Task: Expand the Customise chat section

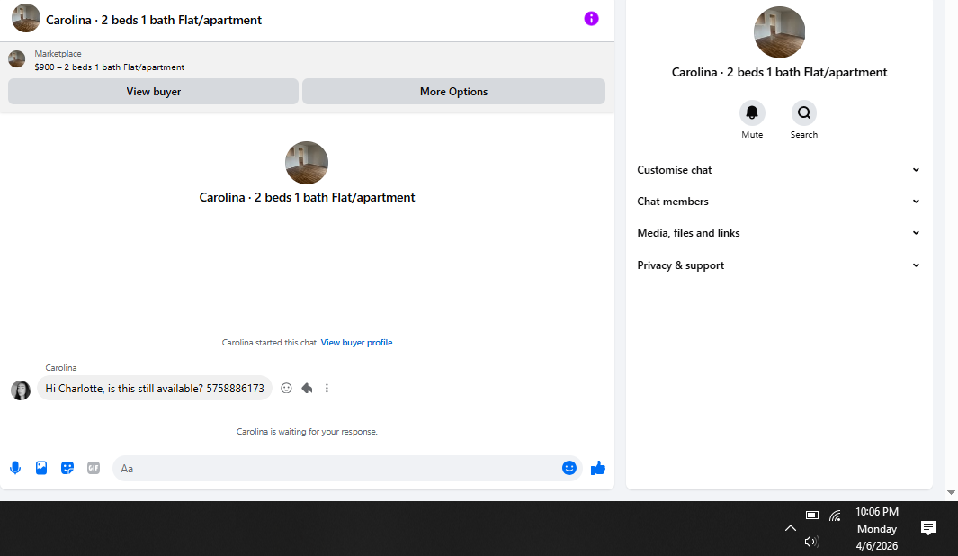Action: 778,170
